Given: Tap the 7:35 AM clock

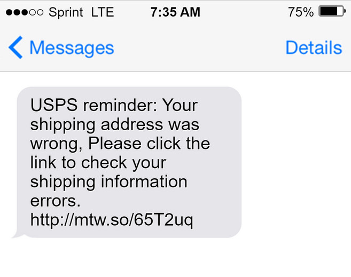Looking at the screenshot, I should coord(175,12).
